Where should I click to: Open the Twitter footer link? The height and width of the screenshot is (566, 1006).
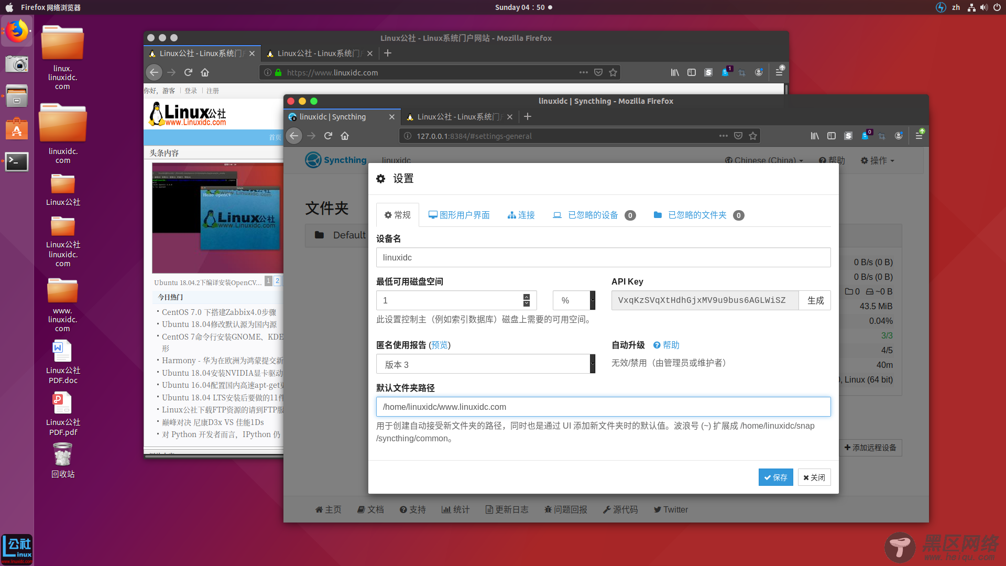tap(671, 509)
